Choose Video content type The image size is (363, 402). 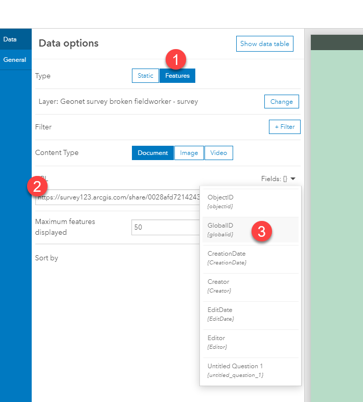(x=219, y=153)
